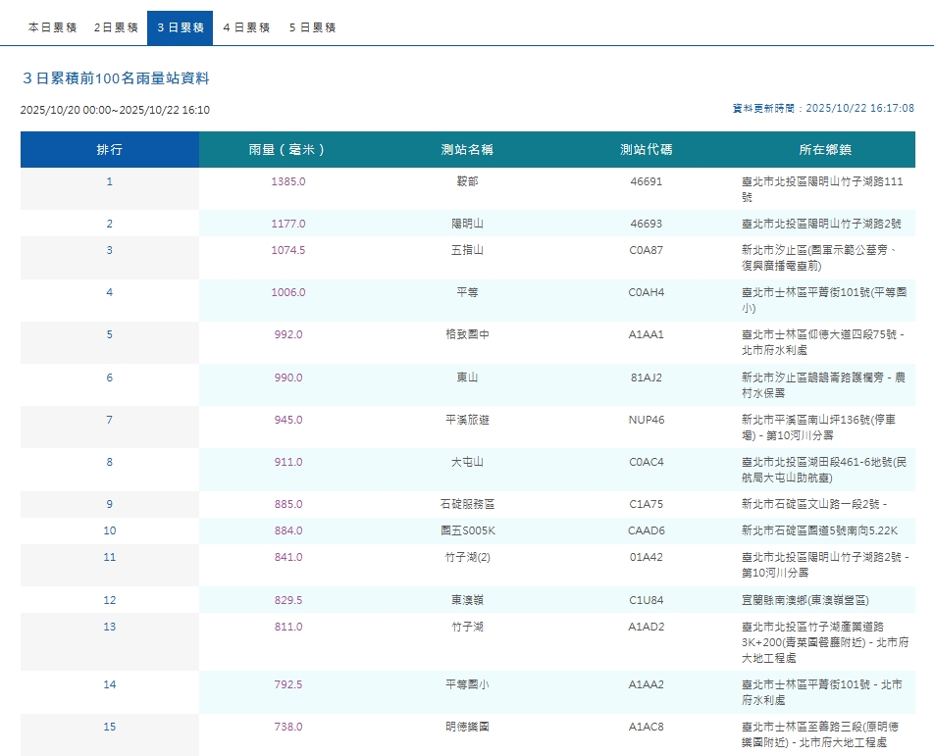Click rainfall value 811.0

click(288, 627)
